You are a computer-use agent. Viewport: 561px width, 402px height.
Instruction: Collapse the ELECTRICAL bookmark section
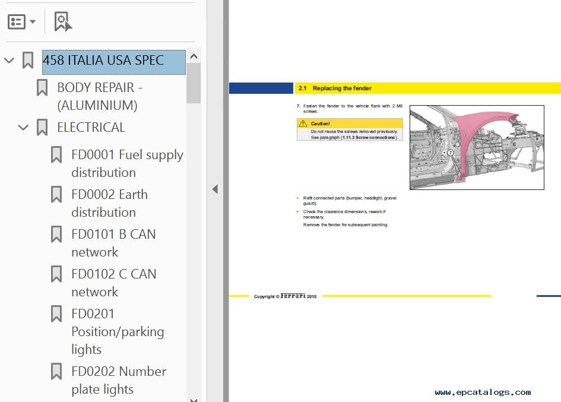[x=23, y=127]
